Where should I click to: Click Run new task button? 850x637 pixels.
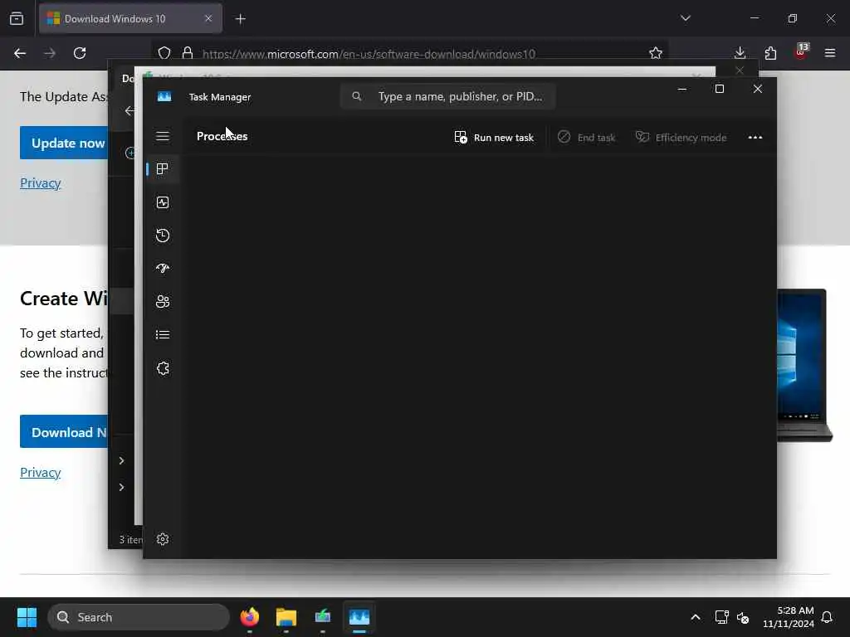[x=494, y=138]
